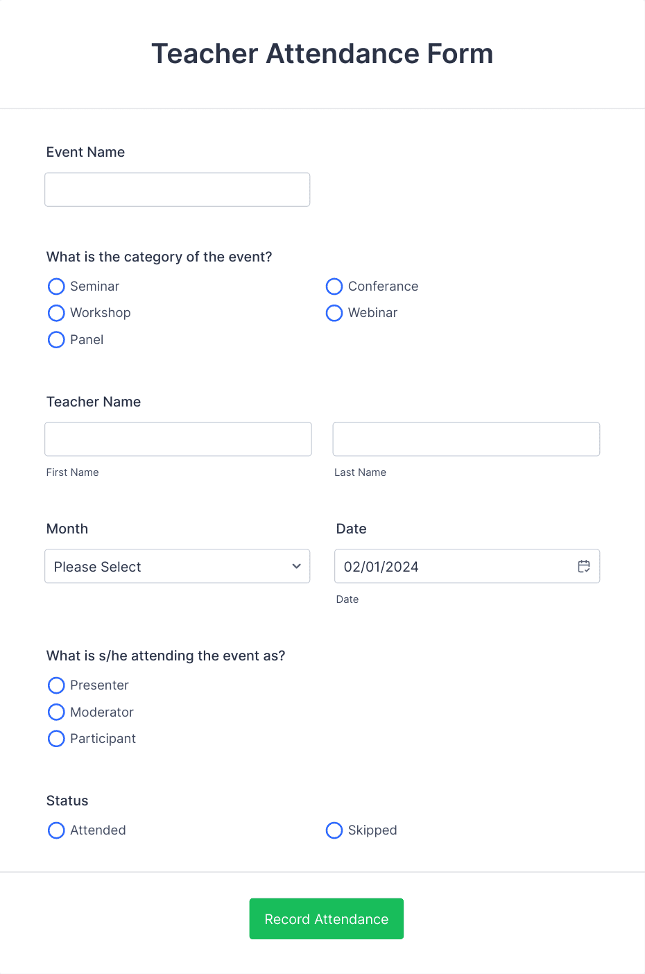645x974 pixels.
Task: Select Moderator as the attending role
Action: pyautogui.click(x=56, y=712)
